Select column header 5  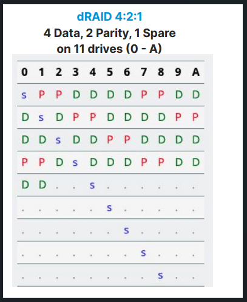[110, 72]
